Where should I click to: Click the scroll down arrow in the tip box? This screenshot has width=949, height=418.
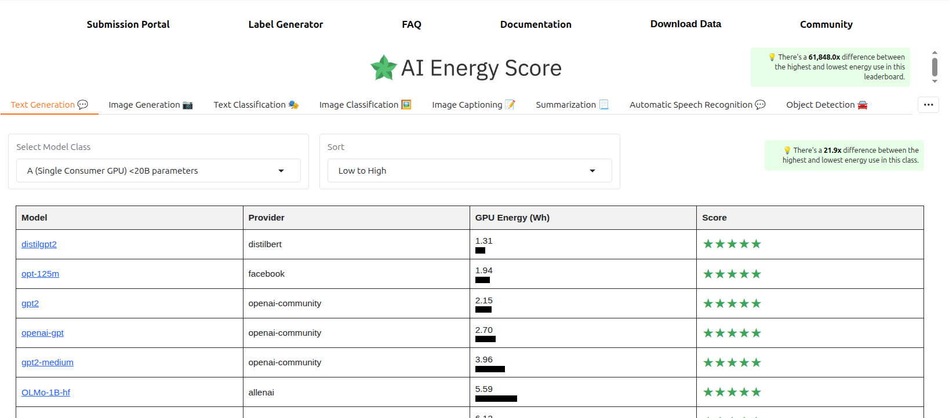click(935, 82)
